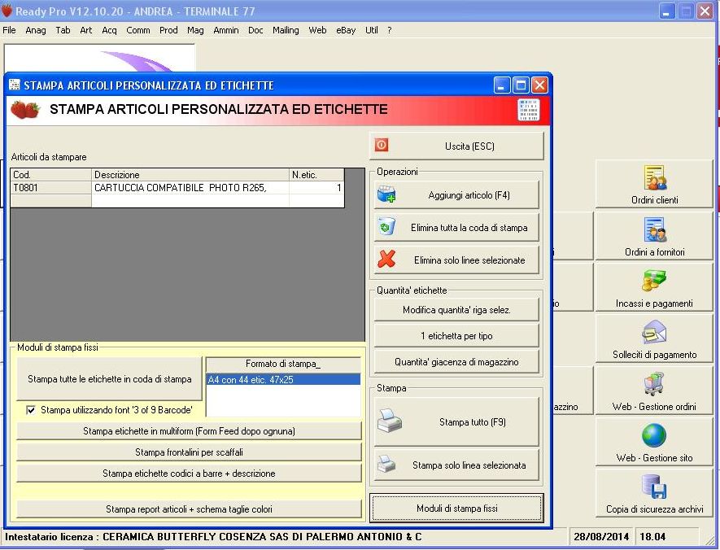Click the N.etic. value 1 cell
Screen dimensions: 720x550
316,188
